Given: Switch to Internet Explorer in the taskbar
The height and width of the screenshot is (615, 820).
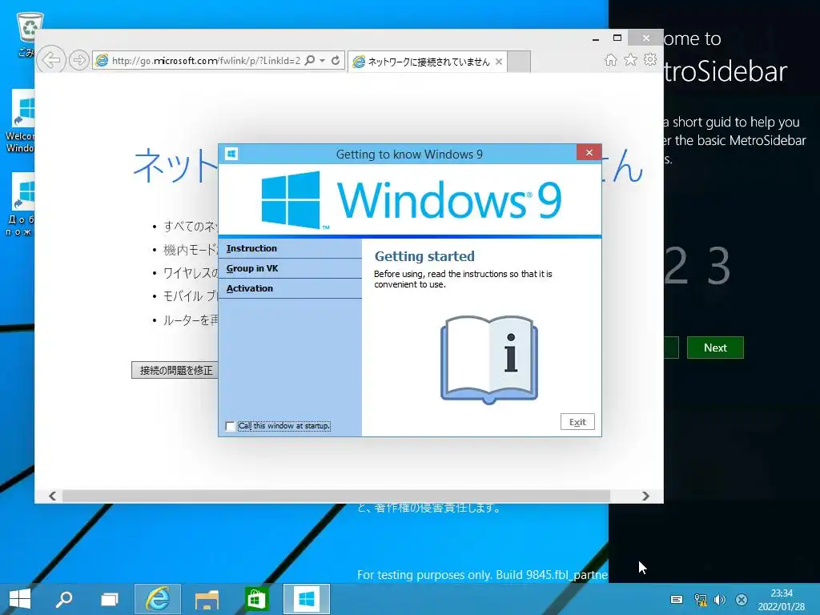Looking at the screenshot, I should (158, 599).
